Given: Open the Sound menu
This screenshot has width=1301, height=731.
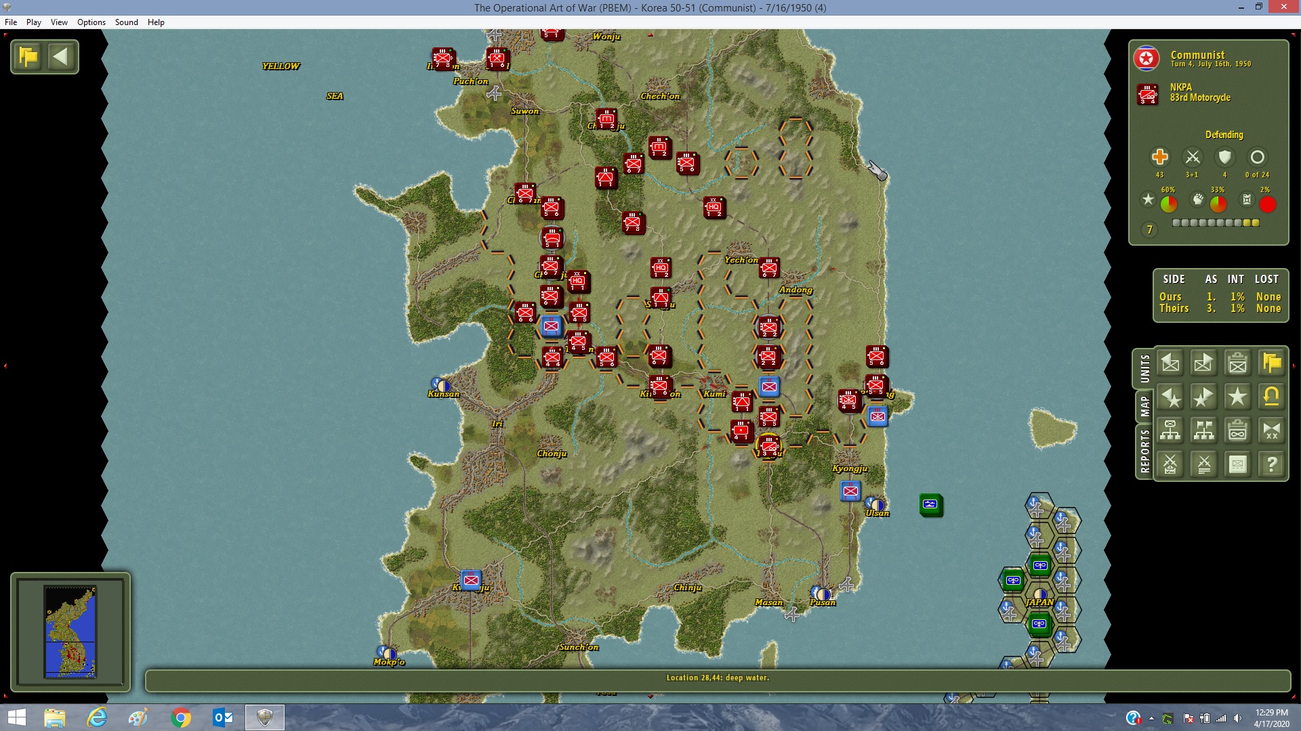Looking at the screenshot, I should 127,22.
